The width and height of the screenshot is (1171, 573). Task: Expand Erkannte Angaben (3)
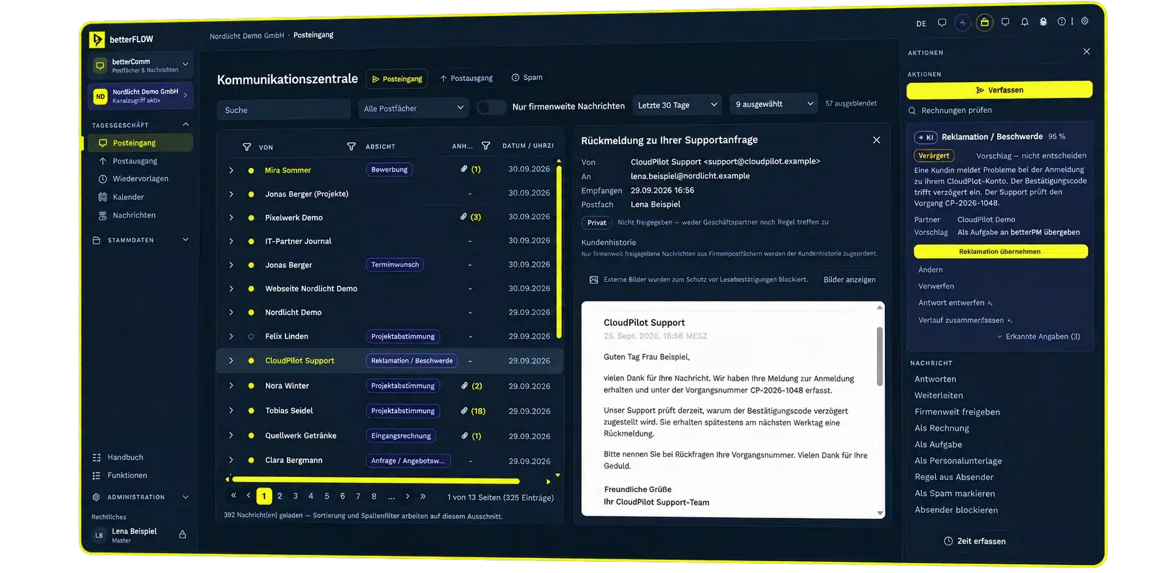[1038, 337]
